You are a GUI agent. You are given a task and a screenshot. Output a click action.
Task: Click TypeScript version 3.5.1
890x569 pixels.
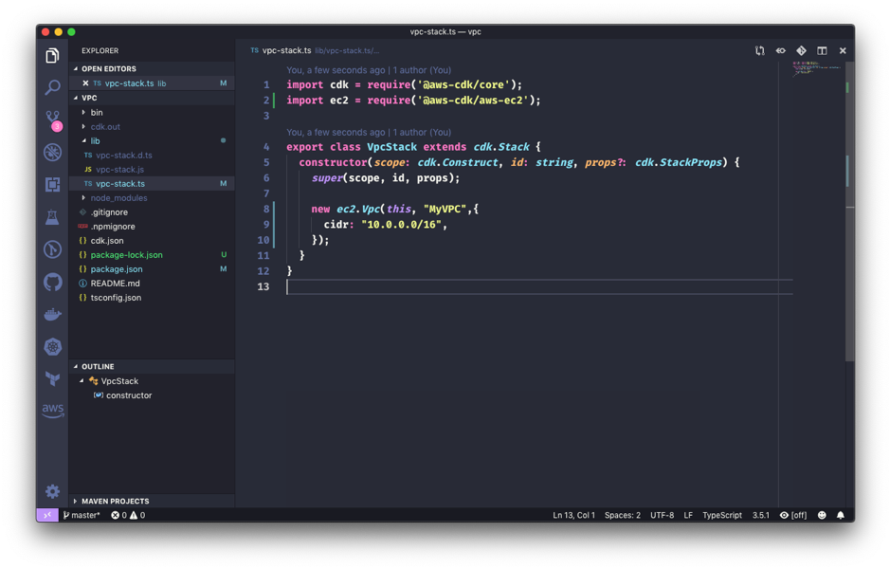[x=760, y=515]
